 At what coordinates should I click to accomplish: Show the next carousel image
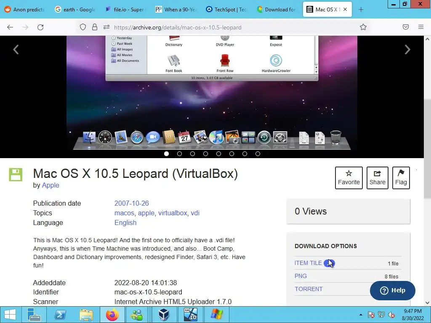(407, 50)
